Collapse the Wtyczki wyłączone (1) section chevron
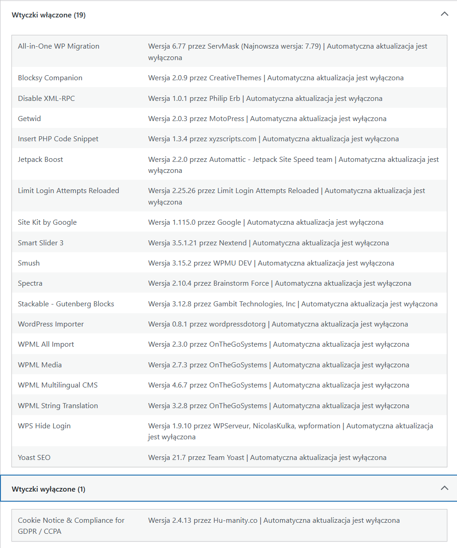This screenshot has height=548, width=457. click(445, 488)
